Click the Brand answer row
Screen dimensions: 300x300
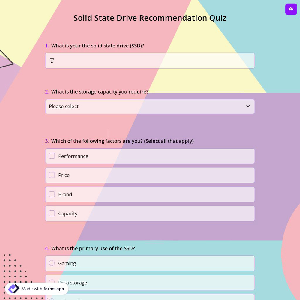[150, 194]
